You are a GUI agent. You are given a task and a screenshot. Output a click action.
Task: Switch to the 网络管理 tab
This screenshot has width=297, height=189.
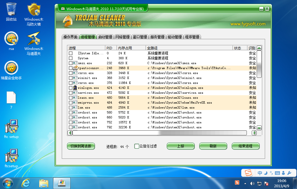[x=123, y=37]
